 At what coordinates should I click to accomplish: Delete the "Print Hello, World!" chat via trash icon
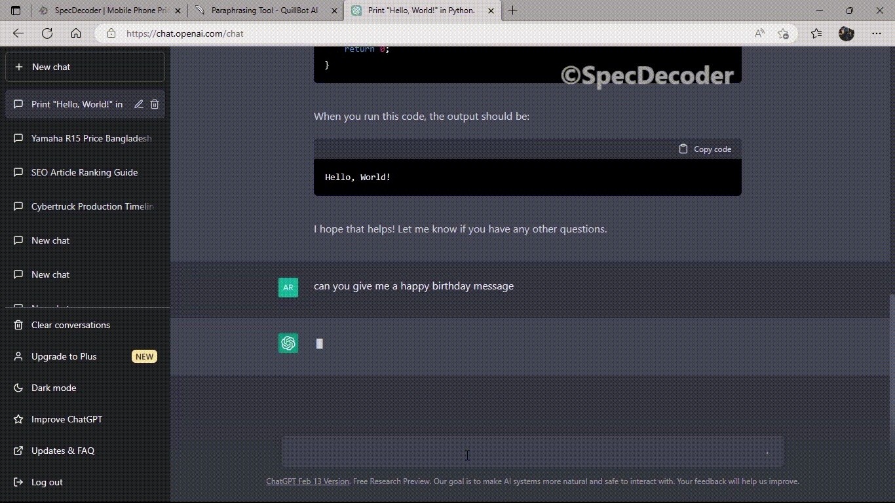[155, 104]
